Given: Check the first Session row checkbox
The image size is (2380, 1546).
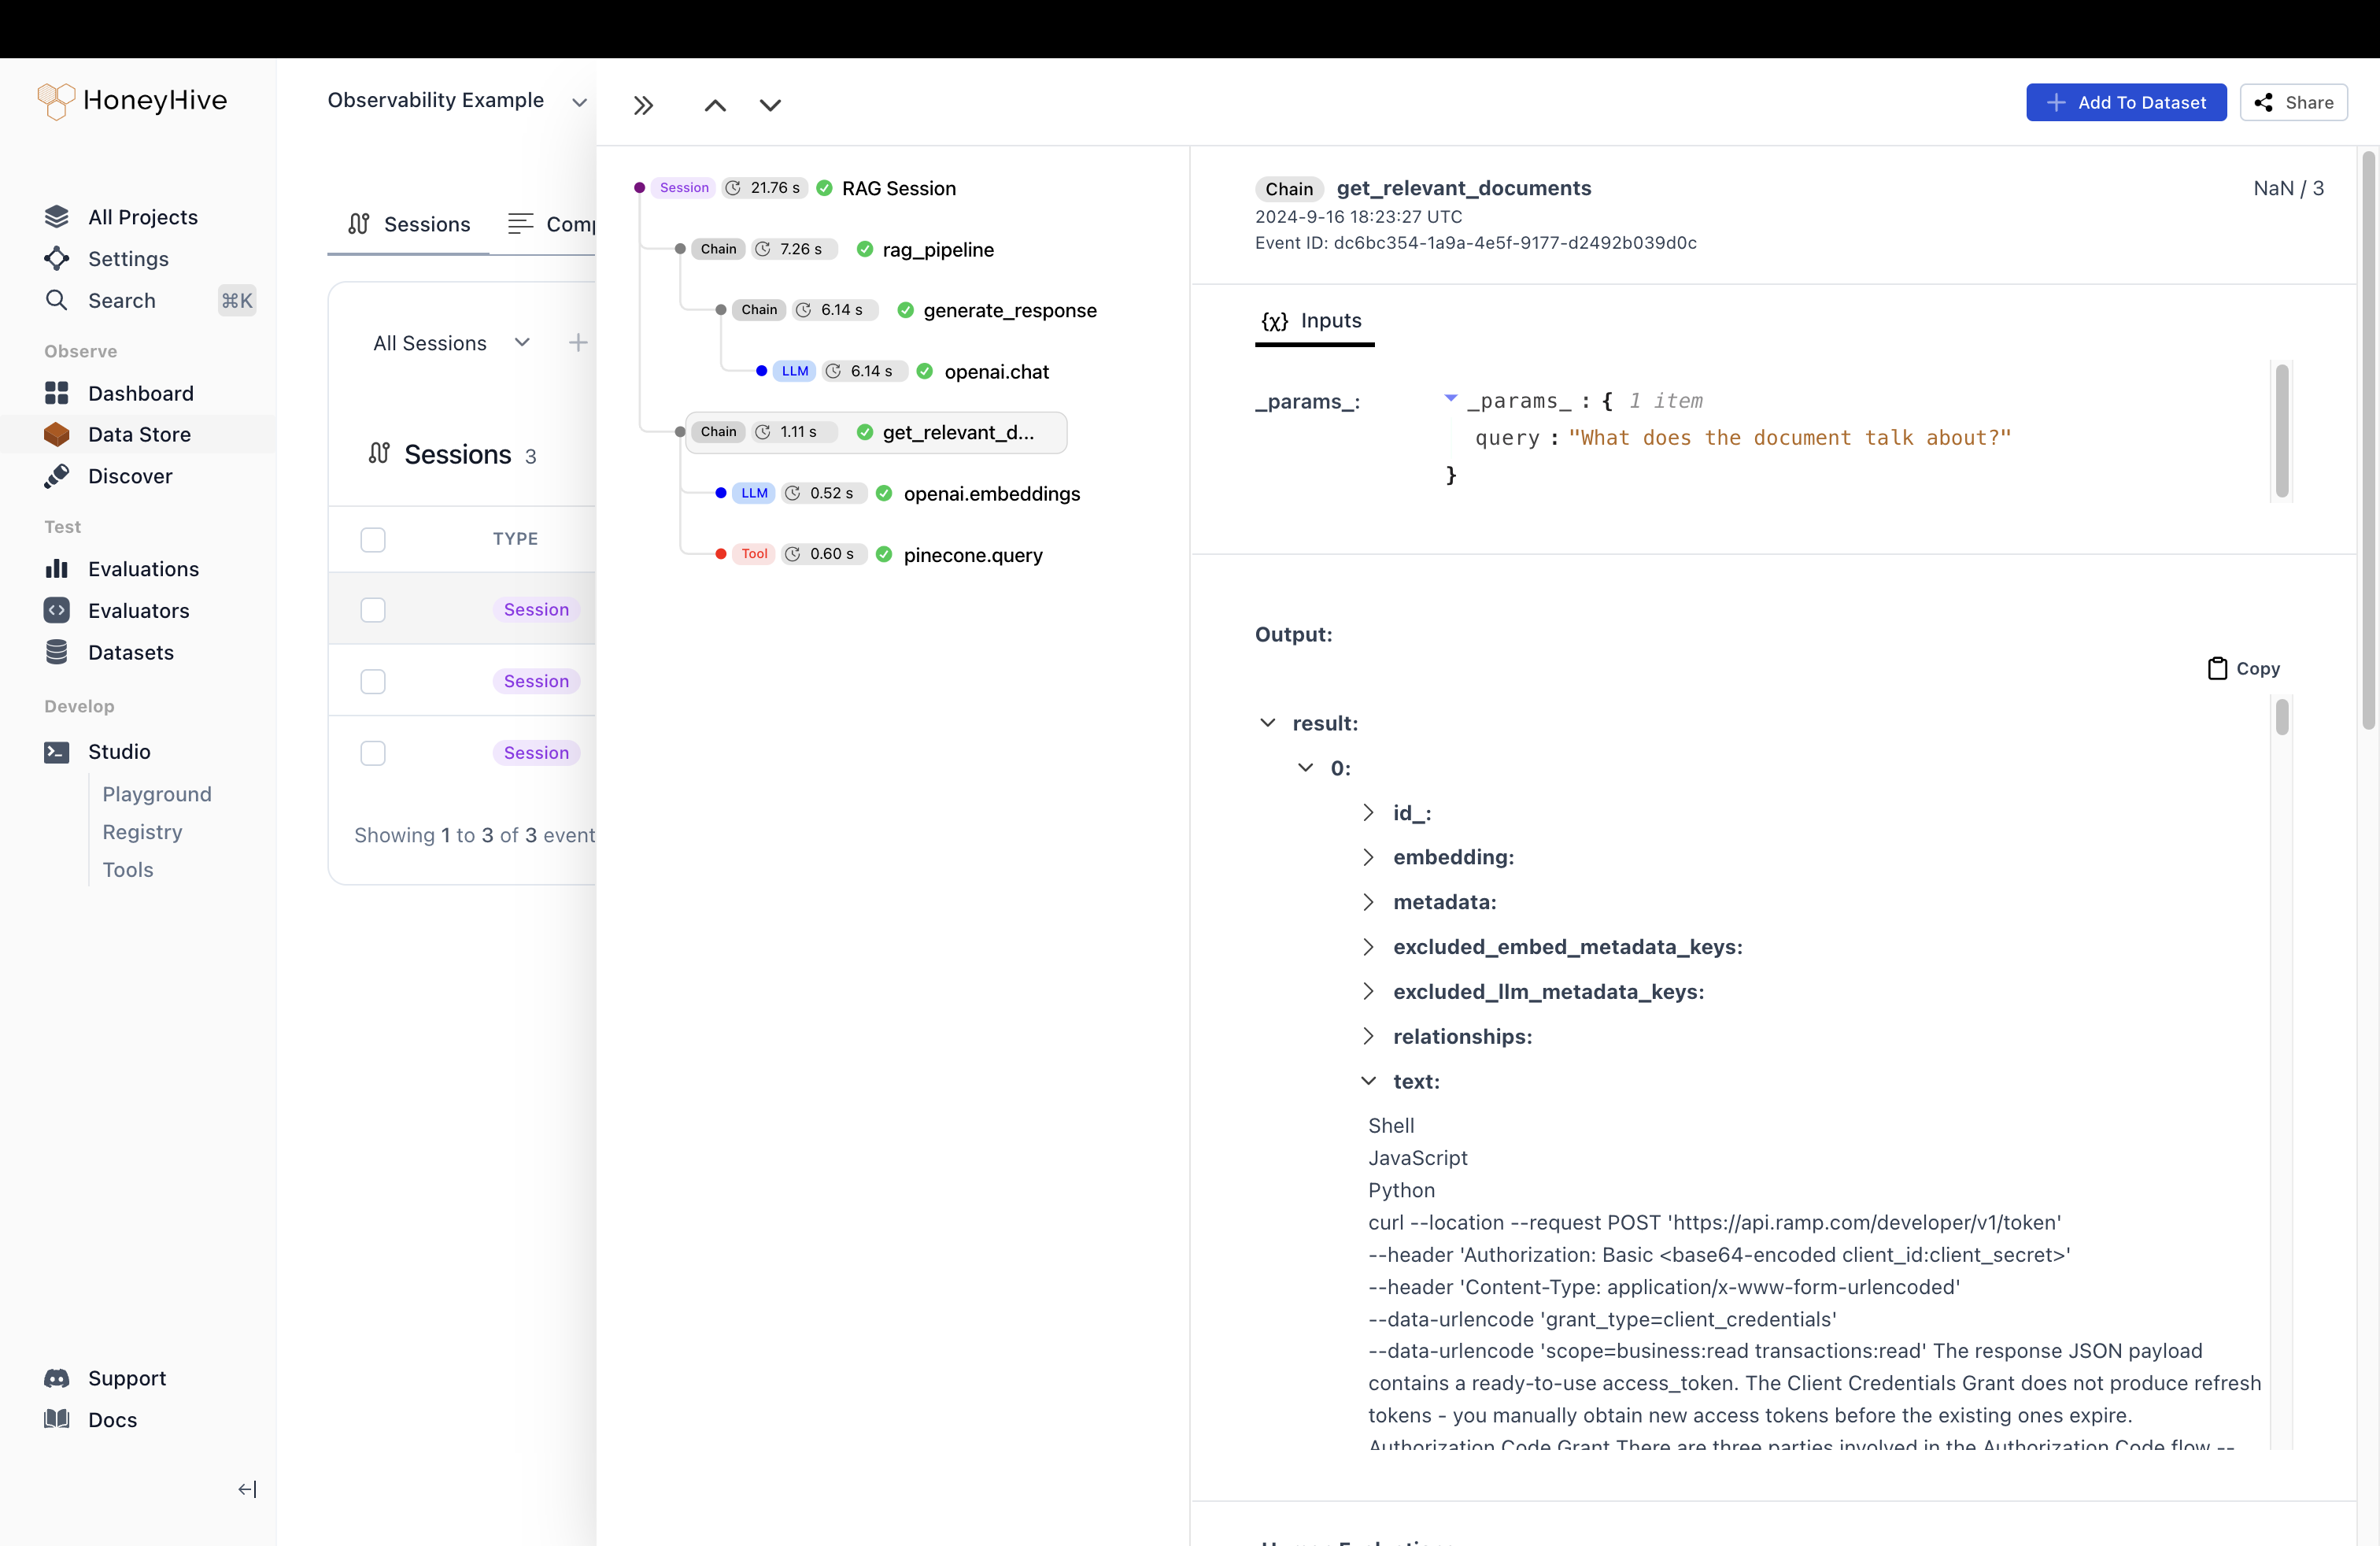Looking at the screenshot, I should pos(373,610).
